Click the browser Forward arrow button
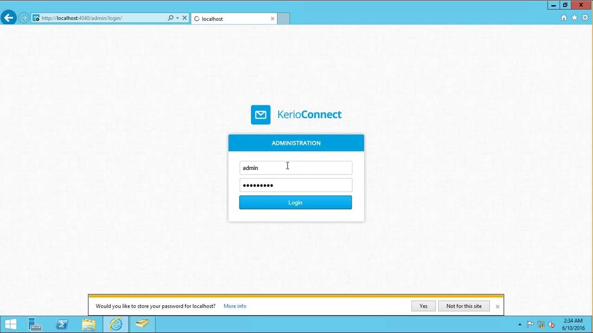Image resolution: width=593 pixels, height=333 pixels. coord(24,18)
